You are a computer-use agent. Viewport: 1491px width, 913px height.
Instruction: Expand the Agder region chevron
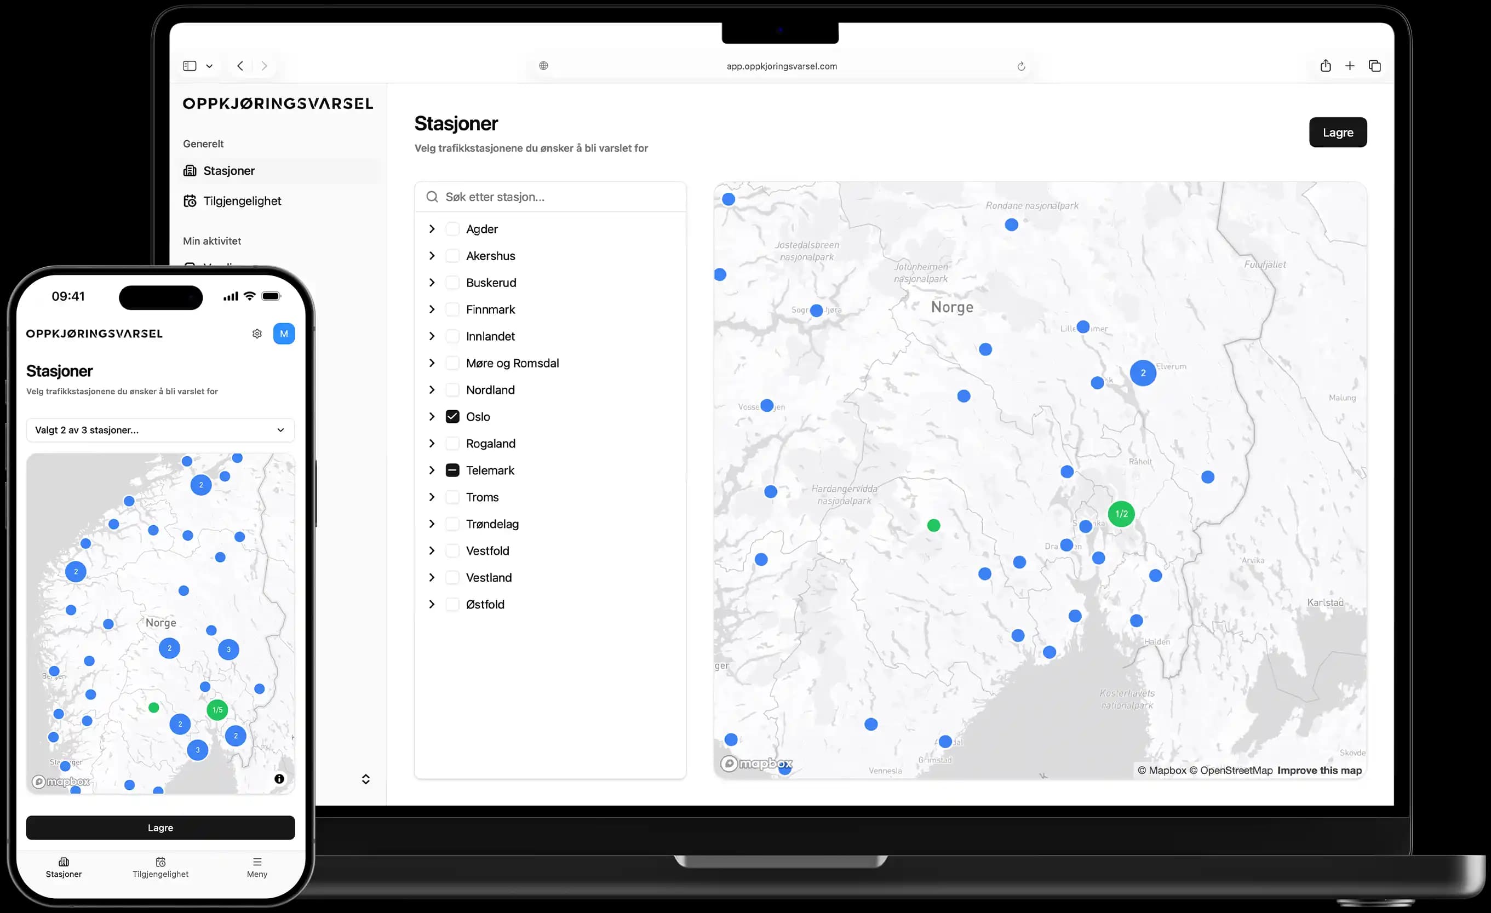(432, 229)
